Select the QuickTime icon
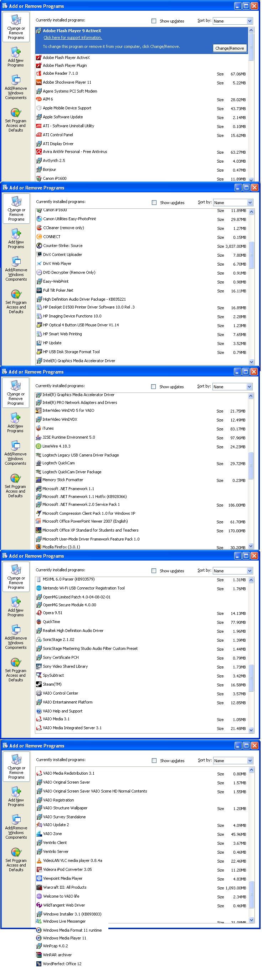 tap(38, 622)
